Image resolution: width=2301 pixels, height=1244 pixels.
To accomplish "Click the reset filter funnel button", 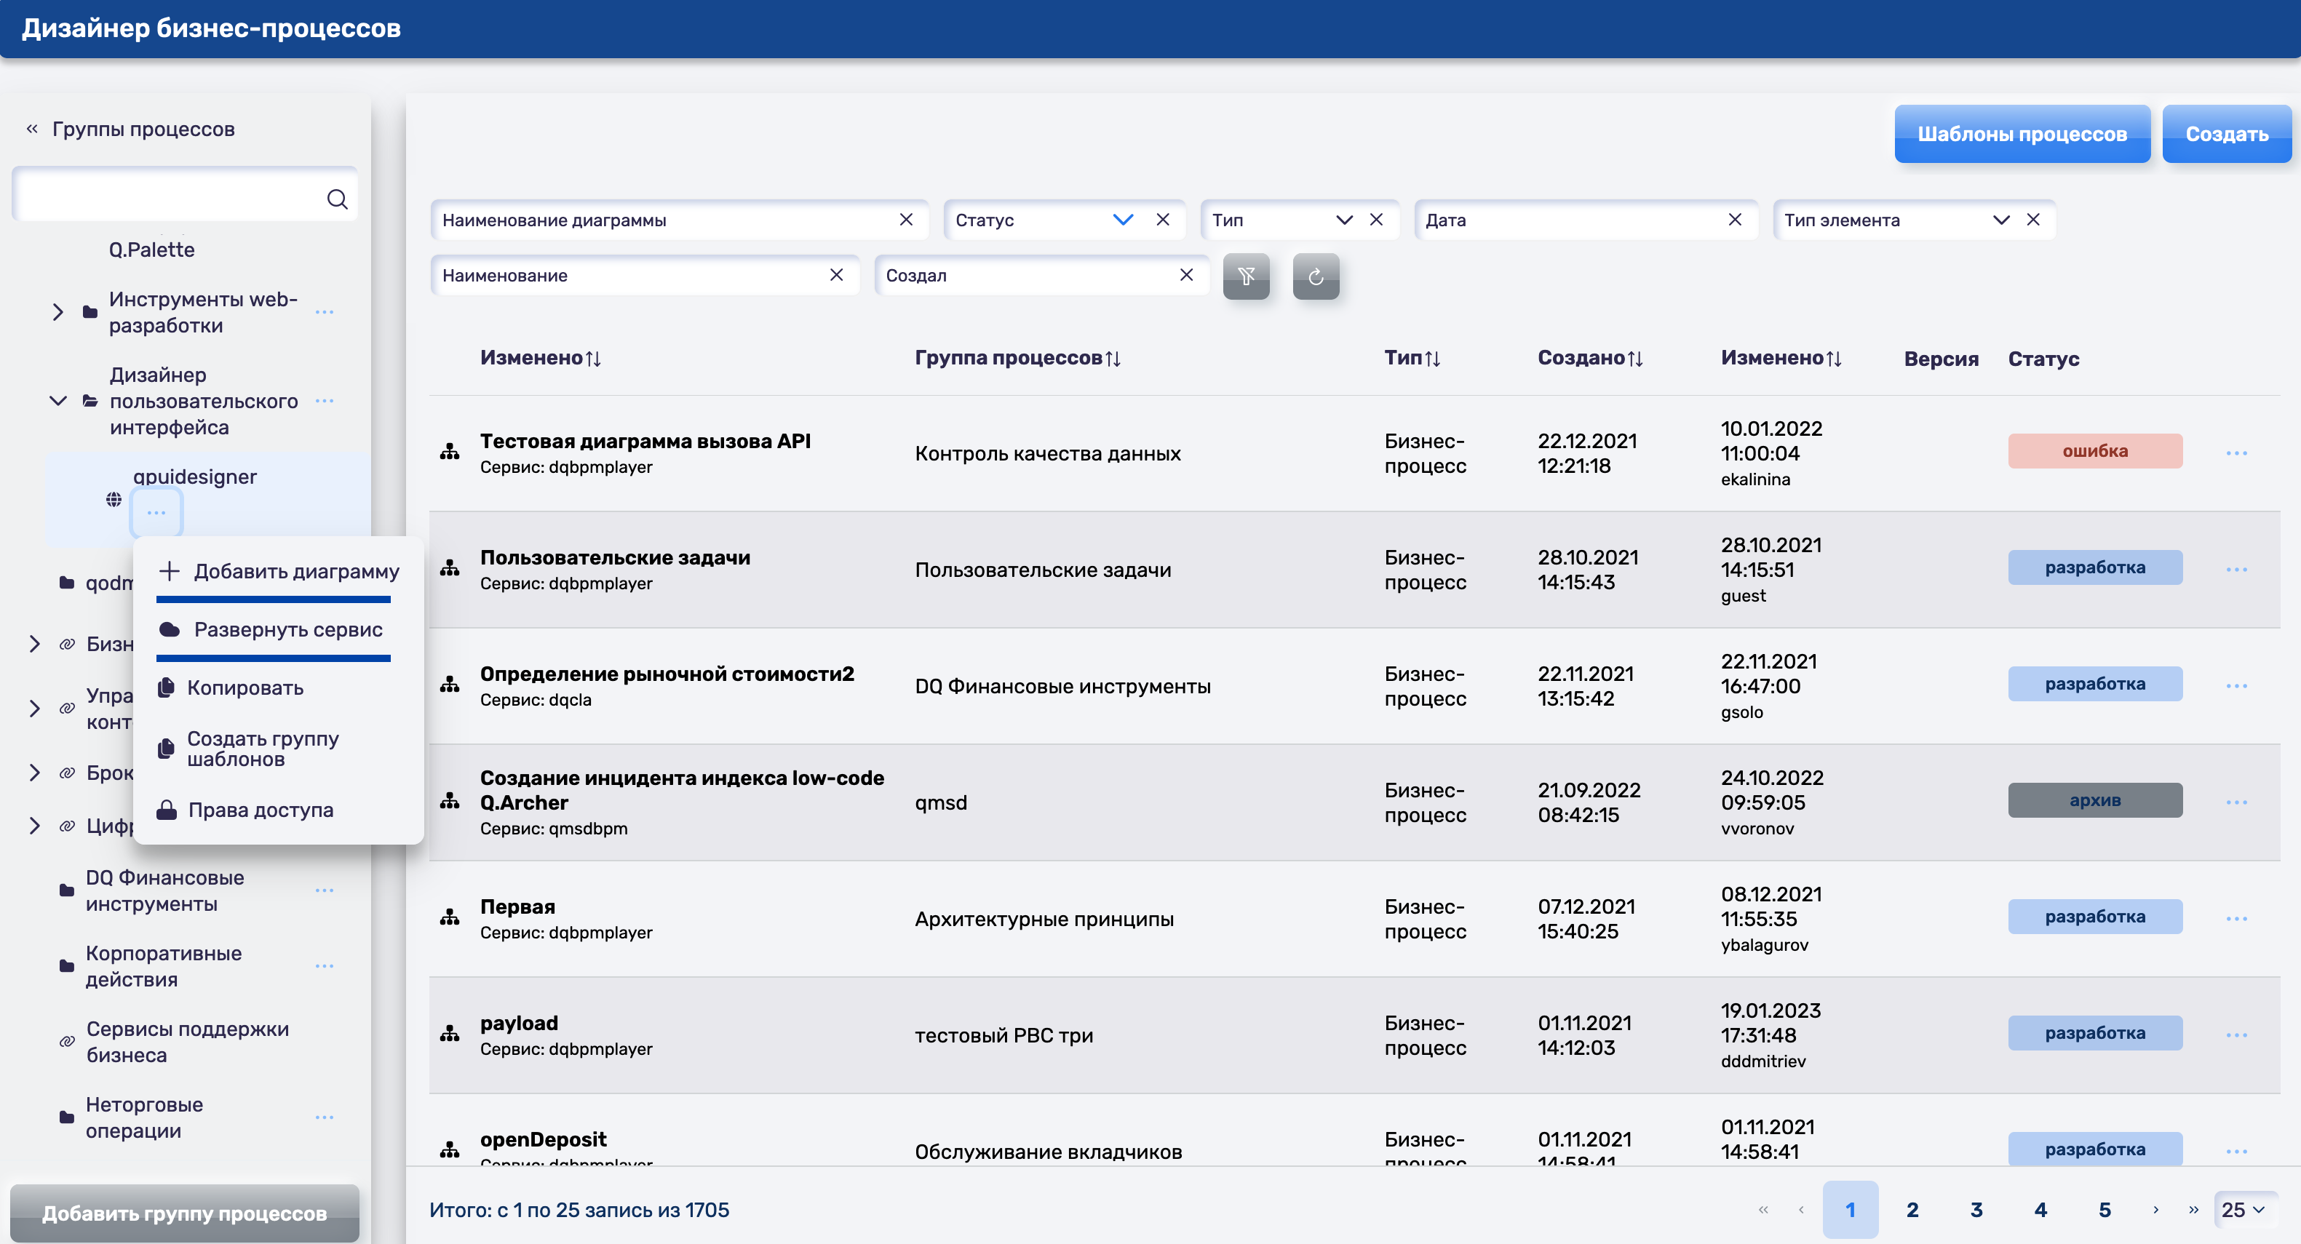I will click(x=1246, y=276).
